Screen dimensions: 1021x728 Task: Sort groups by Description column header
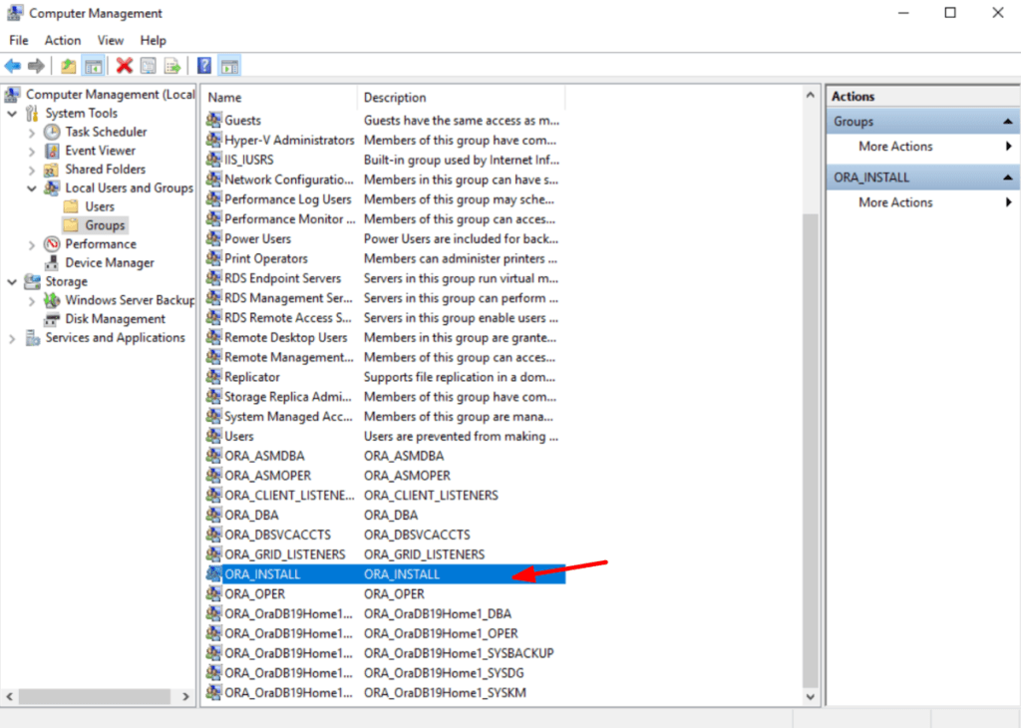coord(461,98)
